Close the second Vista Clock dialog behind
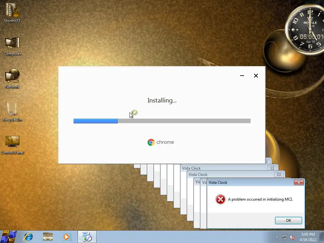 pyautogui.click(x=279, y=175)
